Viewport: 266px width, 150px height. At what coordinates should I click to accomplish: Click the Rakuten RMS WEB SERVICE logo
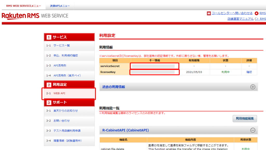(x=35, y=16)
